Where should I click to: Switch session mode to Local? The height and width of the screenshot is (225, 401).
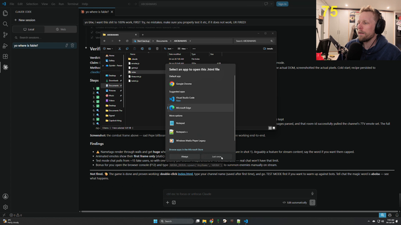[29, 29]
